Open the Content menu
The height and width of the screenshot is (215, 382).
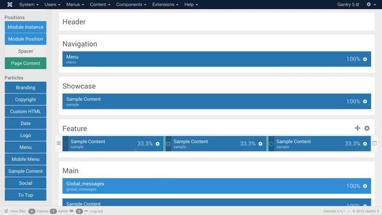[x=100, y=4]
